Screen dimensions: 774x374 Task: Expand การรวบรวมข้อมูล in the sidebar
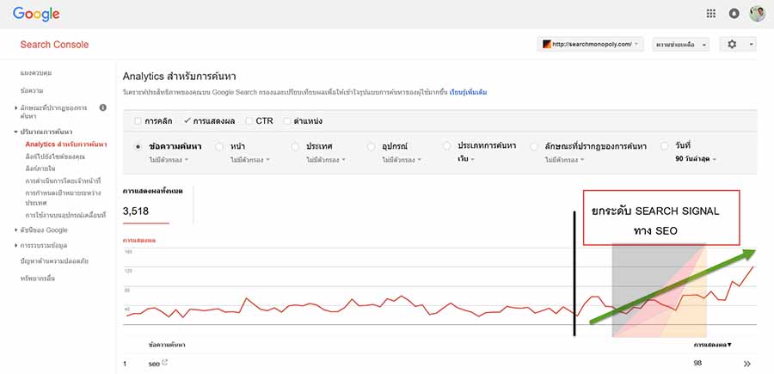[16, 245]
